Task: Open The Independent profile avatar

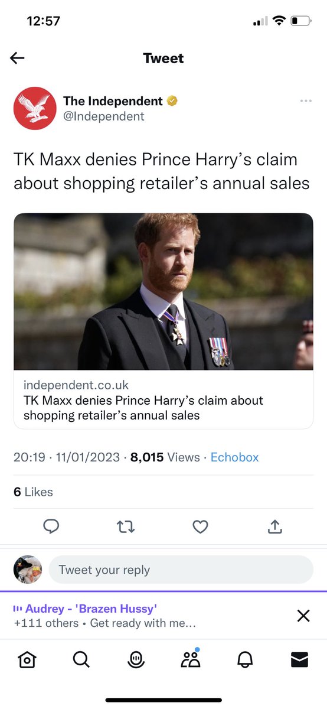Action: 35,109
